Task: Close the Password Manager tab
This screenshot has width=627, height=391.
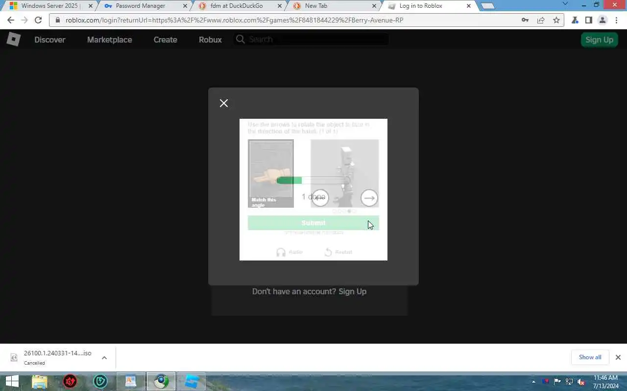Action: pyautogui.click(x=185, y=6)
